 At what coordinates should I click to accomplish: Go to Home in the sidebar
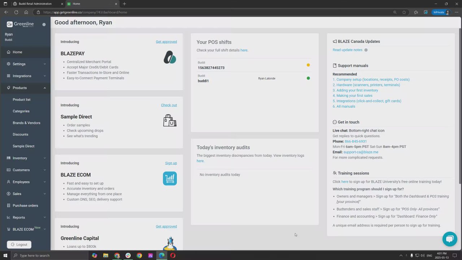[25, 52]
